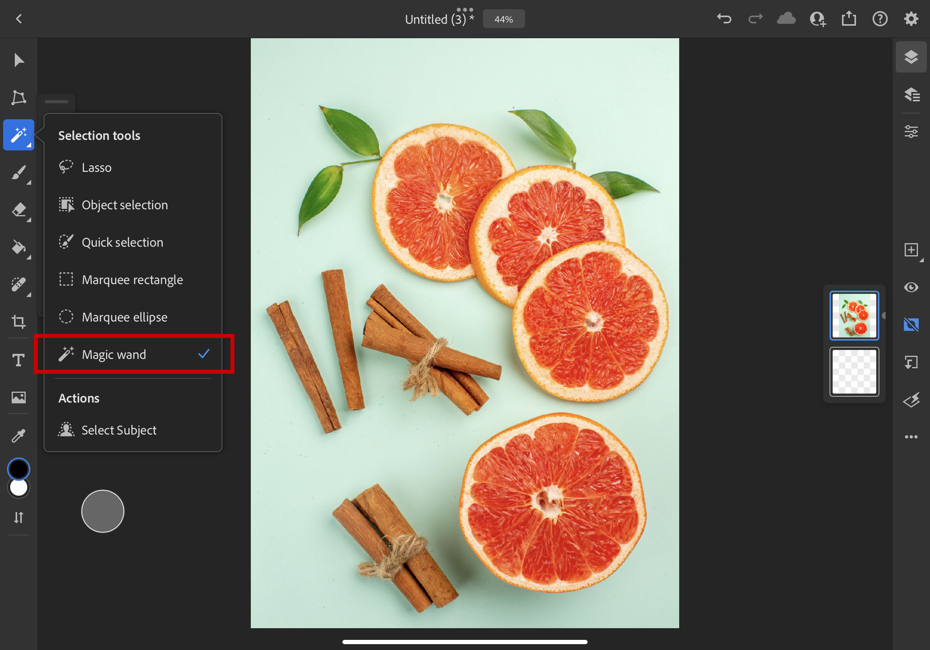Toggle compact layer view button
Screen dimensions: 930x650
point(911,57)
